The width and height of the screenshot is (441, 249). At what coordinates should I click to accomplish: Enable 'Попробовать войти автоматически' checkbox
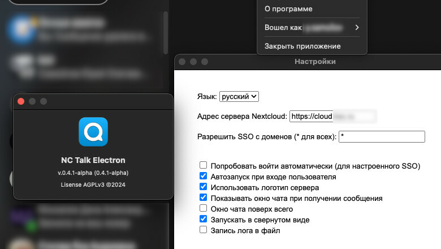click(x=203, y=165)
